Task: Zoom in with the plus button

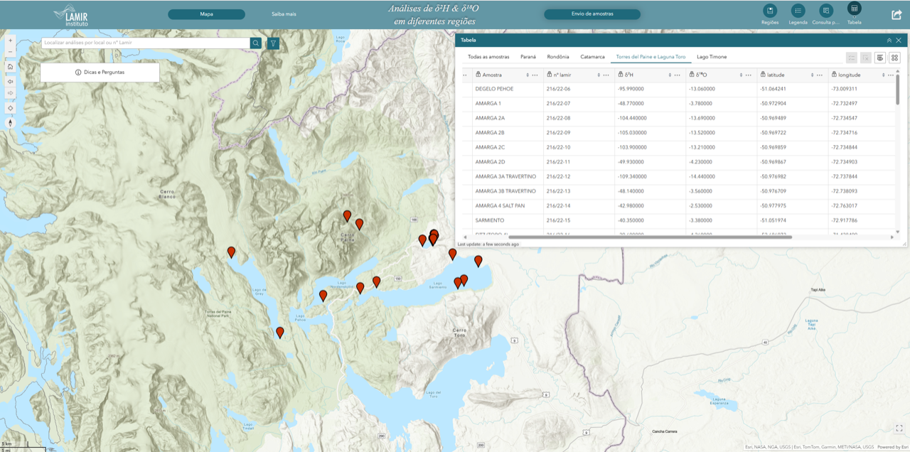Action: (x=11, y=41)
